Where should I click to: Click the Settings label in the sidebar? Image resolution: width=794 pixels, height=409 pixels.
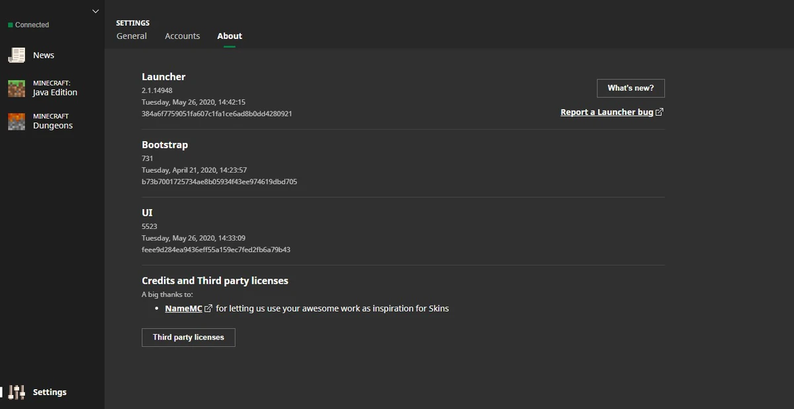coord(50,392)
